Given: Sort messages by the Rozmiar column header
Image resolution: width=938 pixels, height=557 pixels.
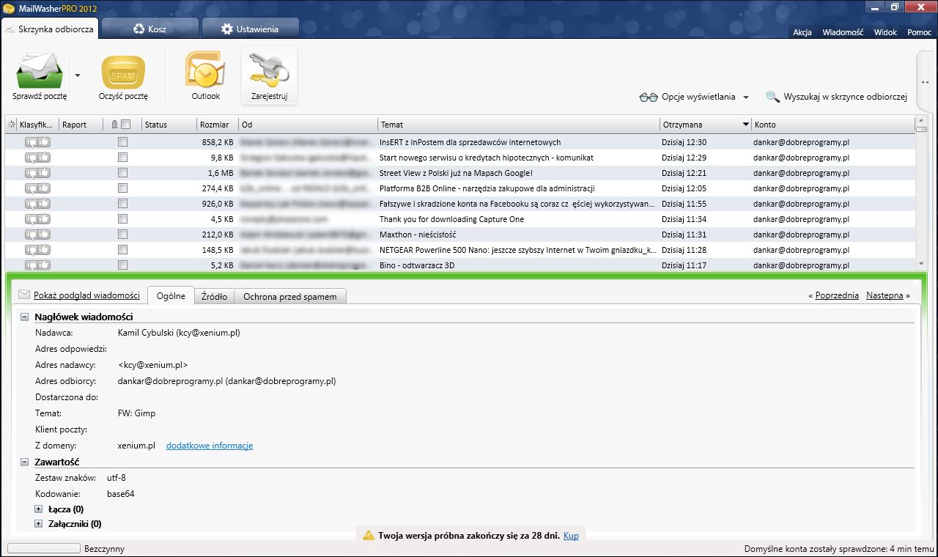Looking at the screenshot, I should point(218,125).
